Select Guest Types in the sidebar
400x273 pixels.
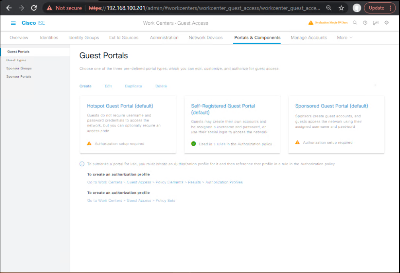tap(16, 60)
